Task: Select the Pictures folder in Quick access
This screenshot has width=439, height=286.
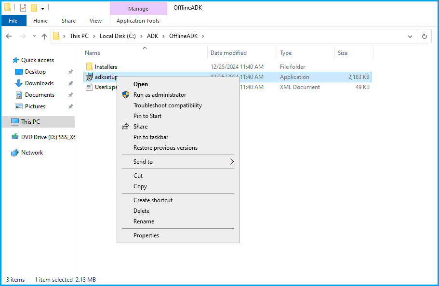Action: 35,106
